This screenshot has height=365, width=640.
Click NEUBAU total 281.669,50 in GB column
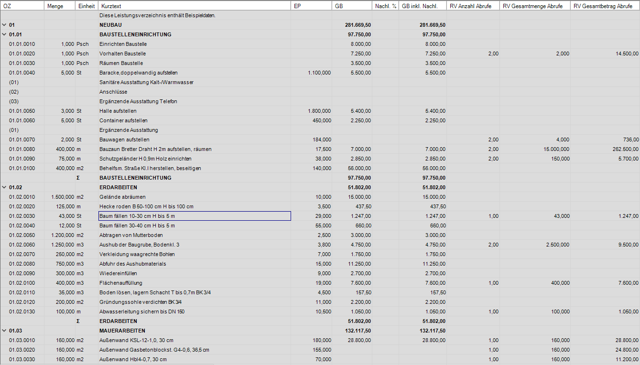click(358, 25)
